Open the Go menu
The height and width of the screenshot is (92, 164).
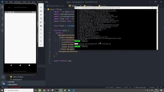(29, 2)
